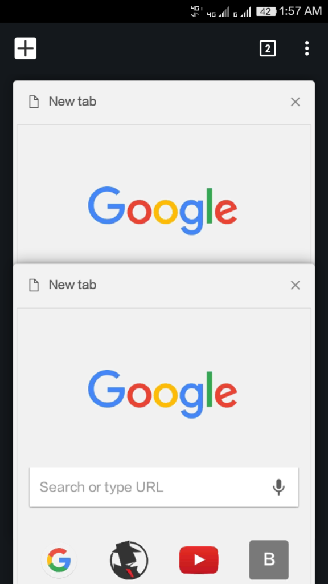
Task: Open the YouTube shortcut tile
Action: 199,560
